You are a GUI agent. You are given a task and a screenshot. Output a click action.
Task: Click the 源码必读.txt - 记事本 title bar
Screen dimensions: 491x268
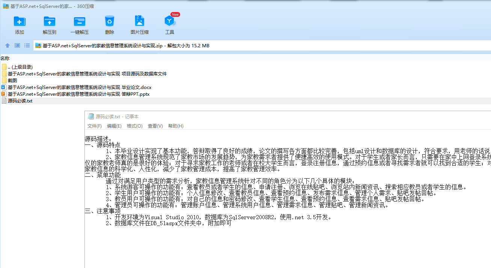288,117
